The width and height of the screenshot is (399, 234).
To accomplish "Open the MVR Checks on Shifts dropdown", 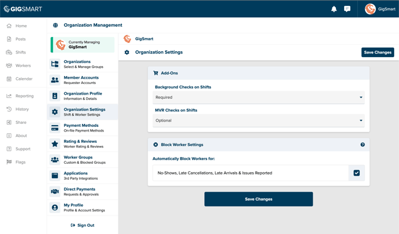I will coord(258,120).
